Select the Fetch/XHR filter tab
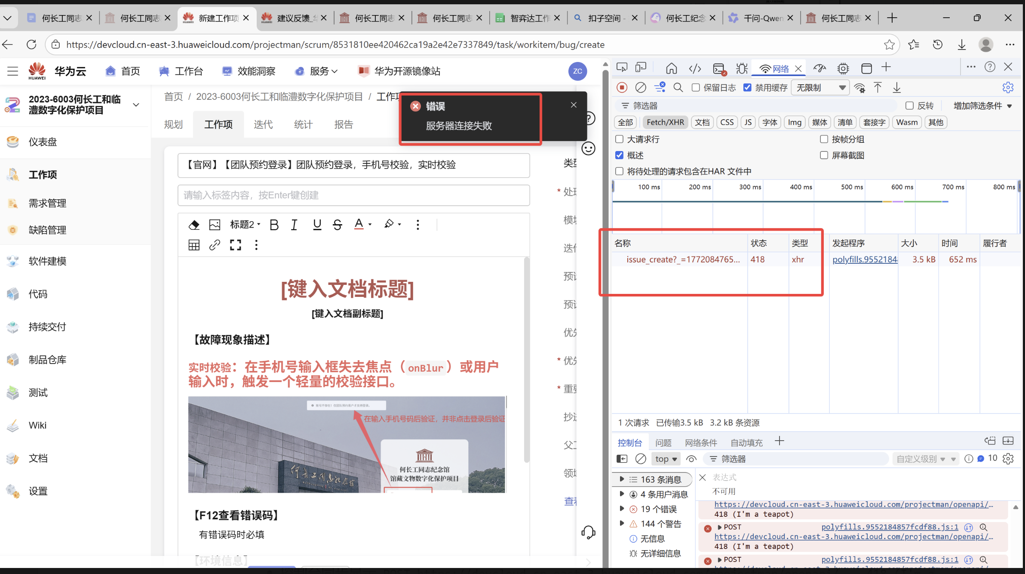 [x=665, y=123]
